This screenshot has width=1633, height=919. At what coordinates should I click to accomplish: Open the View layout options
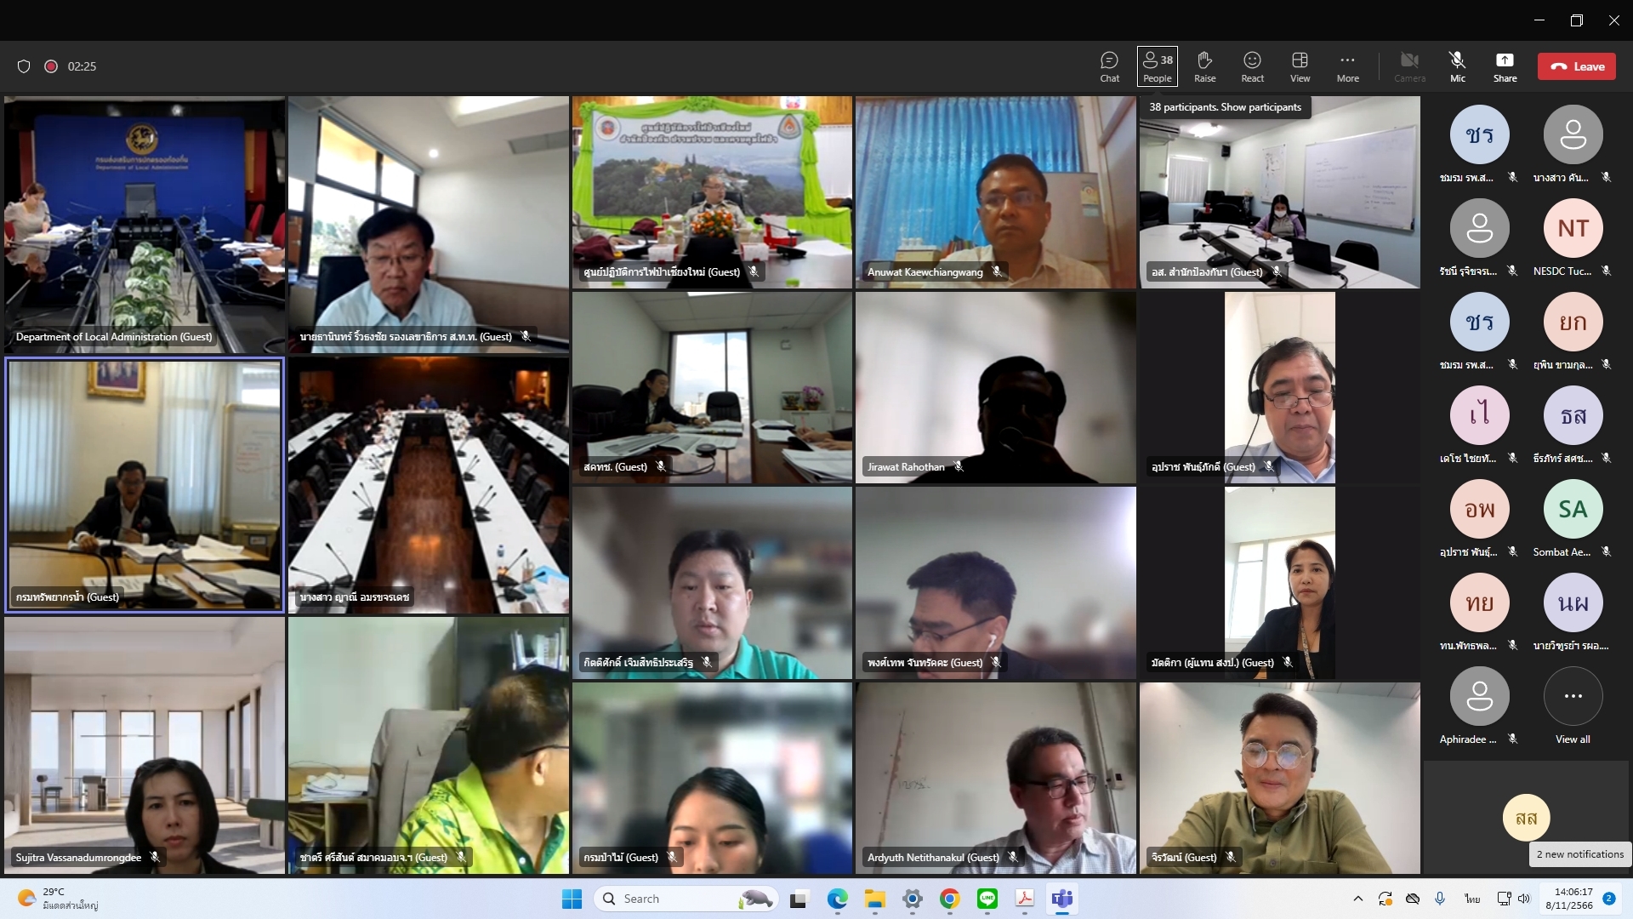1300,66
